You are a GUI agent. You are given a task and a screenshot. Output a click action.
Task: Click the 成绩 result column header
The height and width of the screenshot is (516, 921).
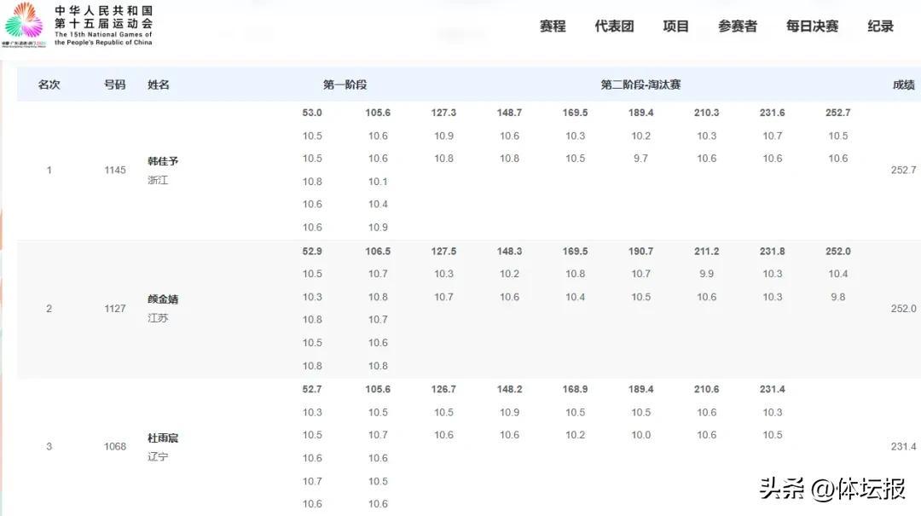(x=903, y=84)
